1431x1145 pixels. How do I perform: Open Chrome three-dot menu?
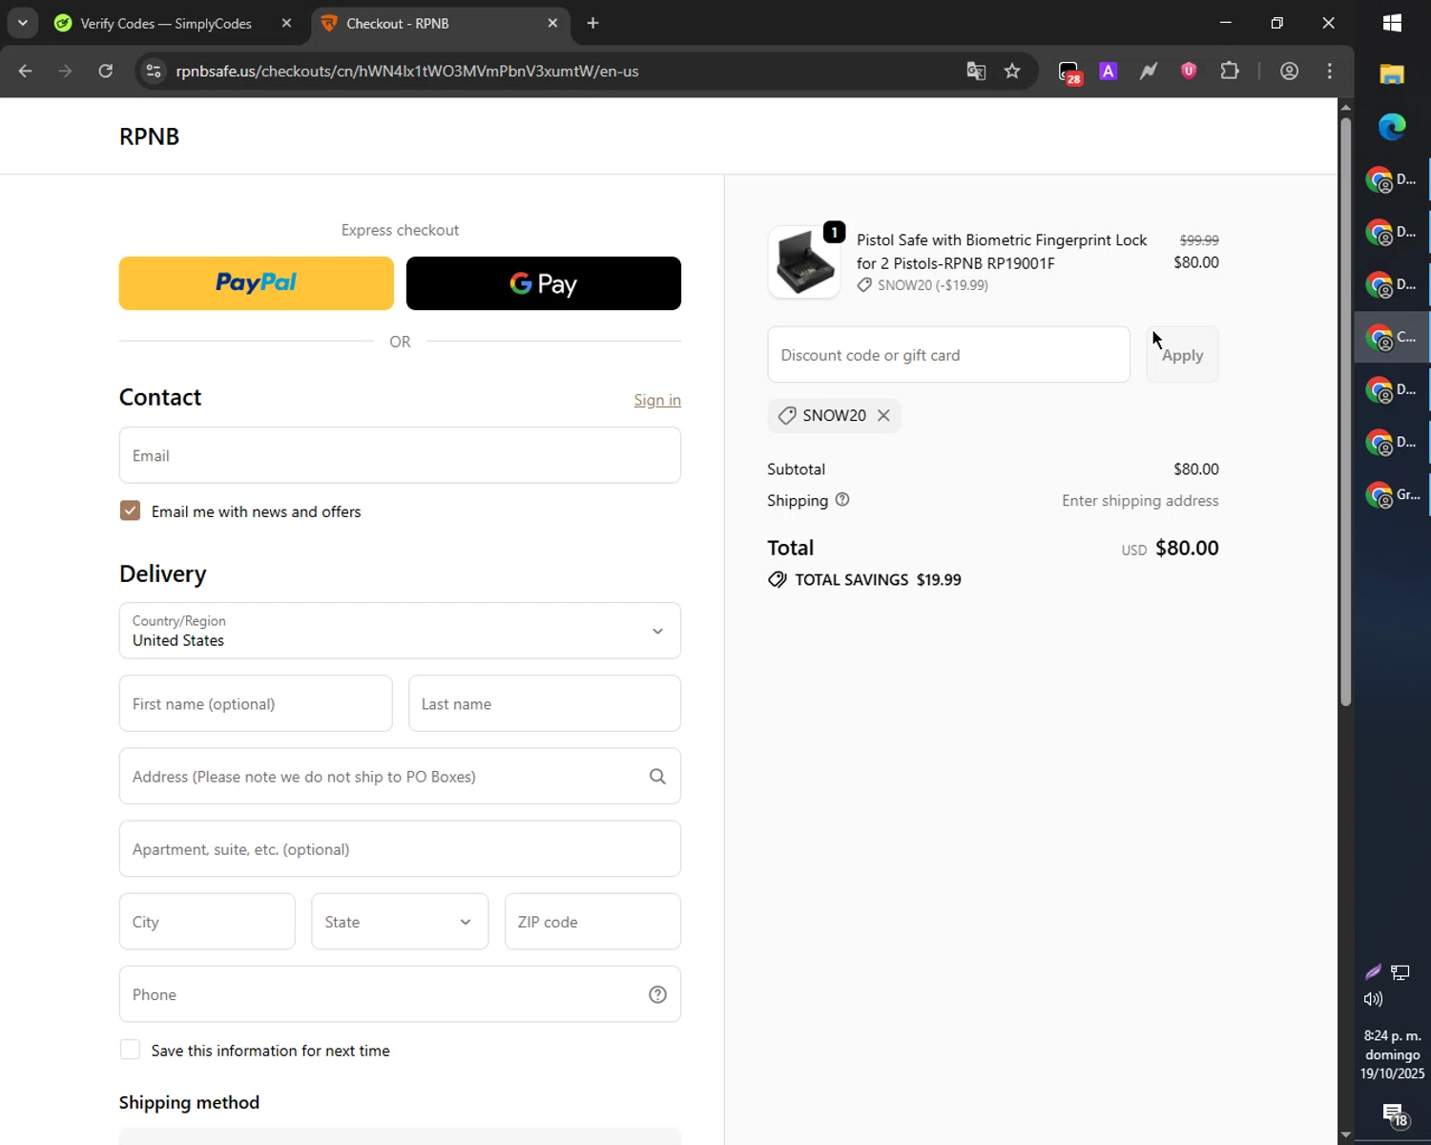[x=1330, y=71]
